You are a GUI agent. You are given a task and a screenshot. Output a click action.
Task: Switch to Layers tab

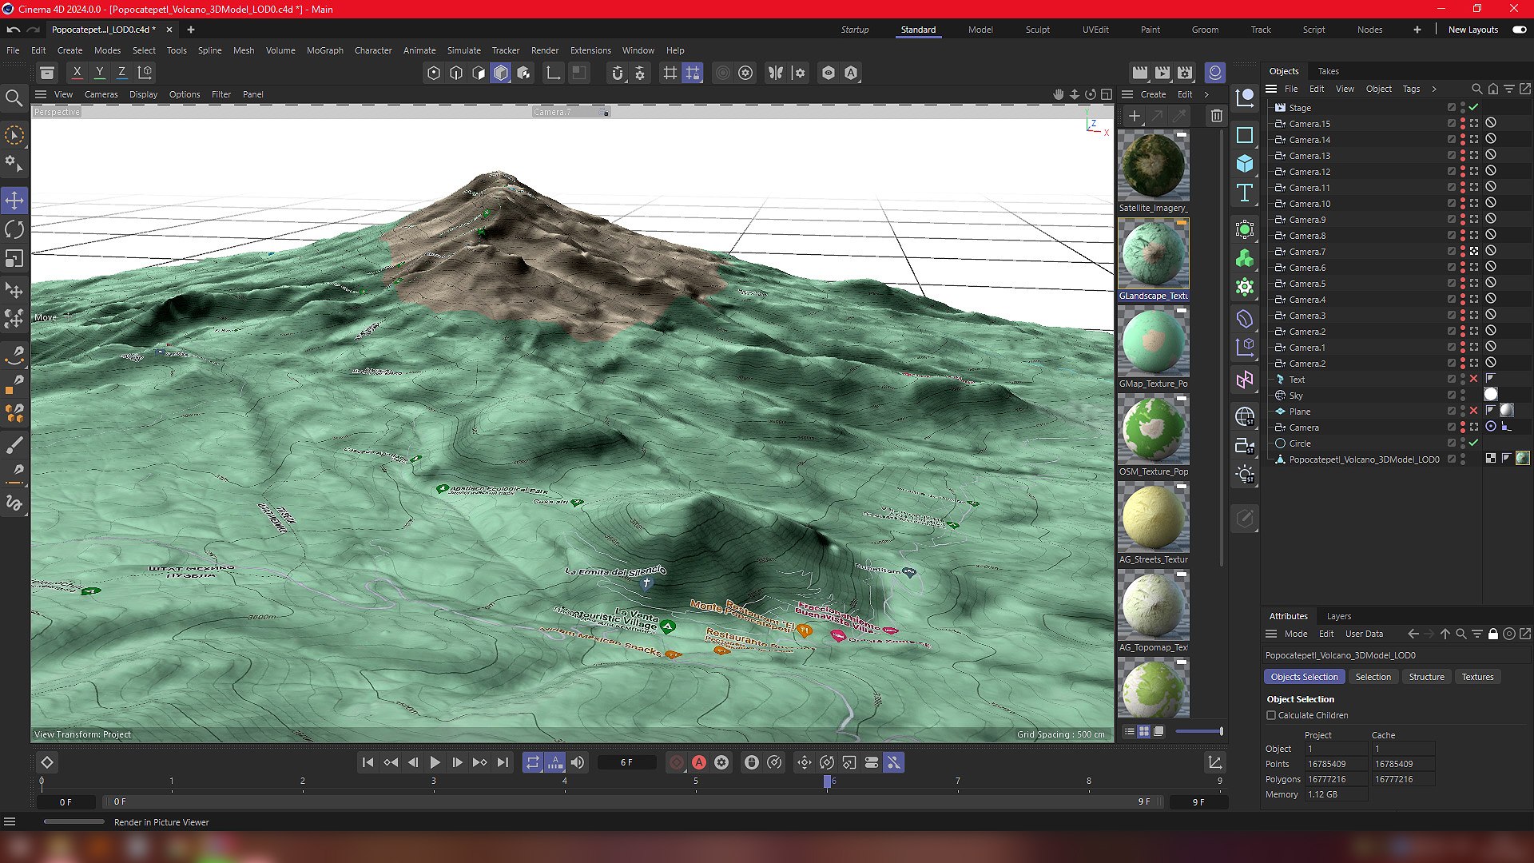click(x=1338, y=616)
